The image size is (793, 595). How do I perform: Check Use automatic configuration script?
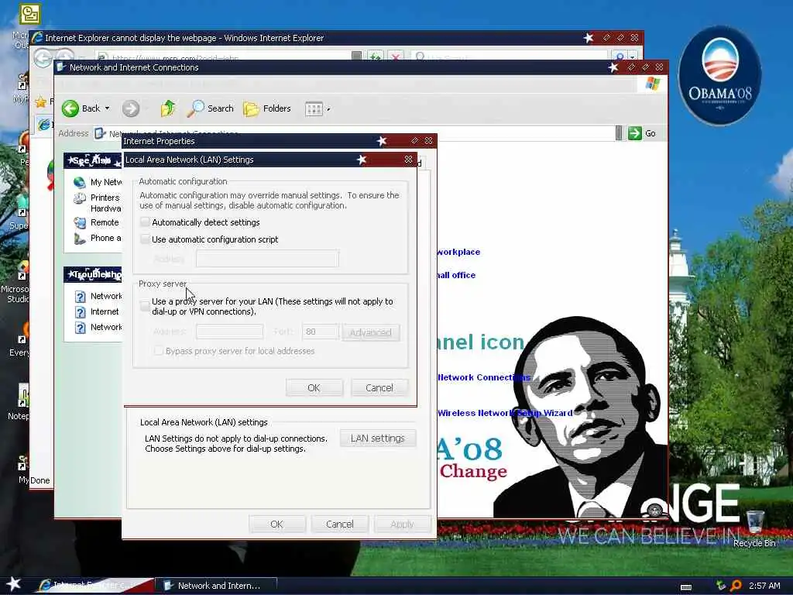coord(145,239)
